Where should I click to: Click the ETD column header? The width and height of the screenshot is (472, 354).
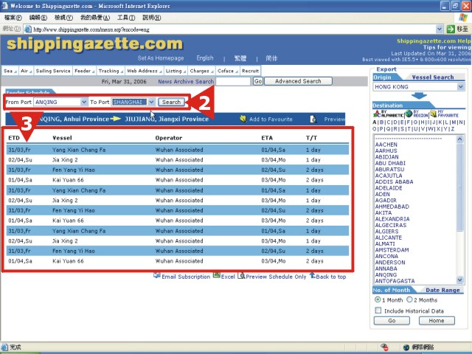click(14, 138)
